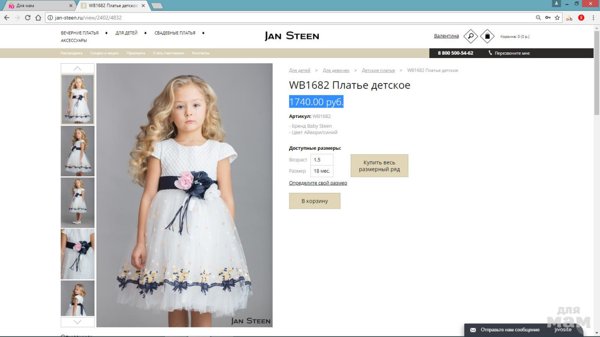Click the zoom magnifier icon in the address bar
Image resolution: width=600 pixels, height=337 pixels.
pos(538,18)
